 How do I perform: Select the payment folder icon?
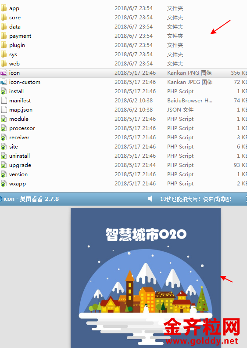(x=4, y=36)
